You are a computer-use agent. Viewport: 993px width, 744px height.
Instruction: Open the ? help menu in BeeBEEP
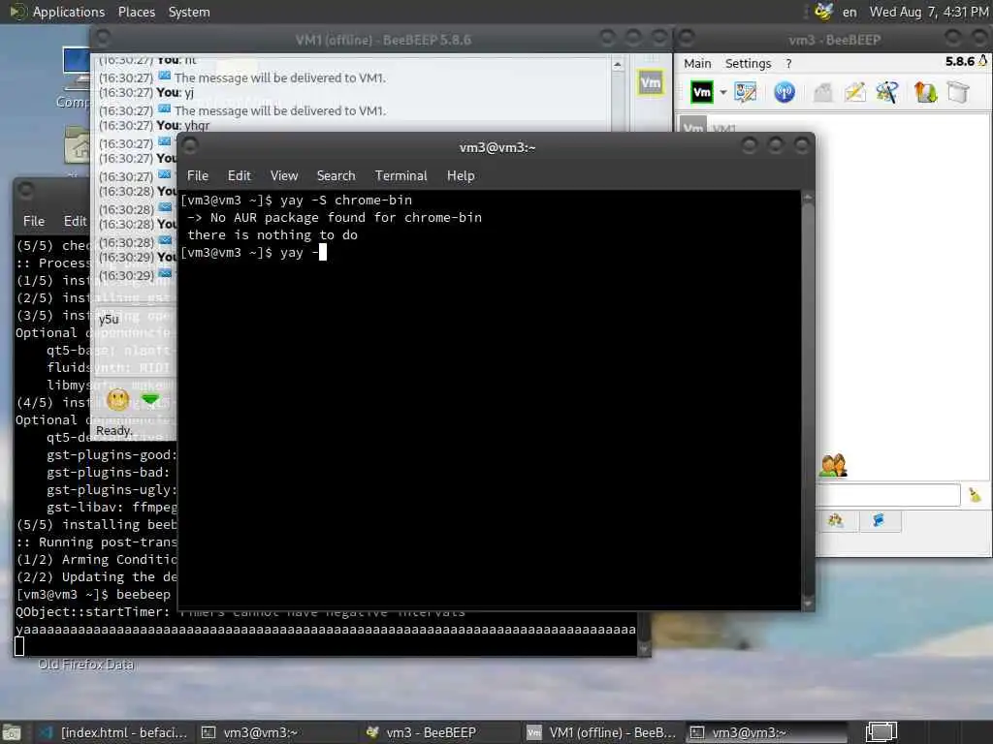788,63
